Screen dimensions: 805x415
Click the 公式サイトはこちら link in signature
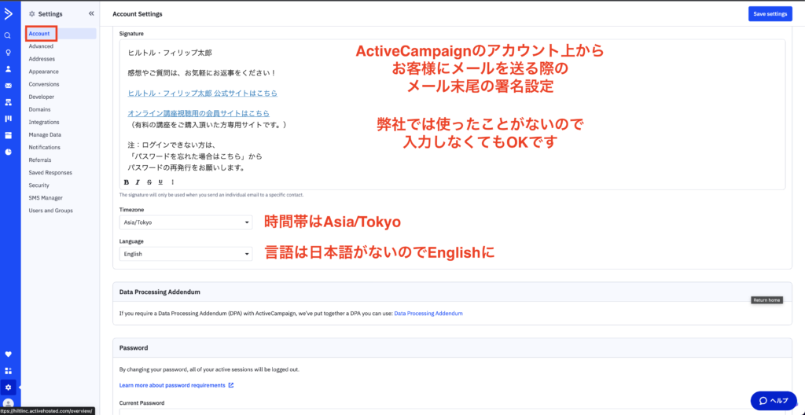point(202,94)
